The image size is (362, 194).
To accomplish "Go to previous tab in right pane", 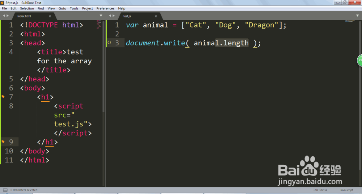I will point(110,16).
